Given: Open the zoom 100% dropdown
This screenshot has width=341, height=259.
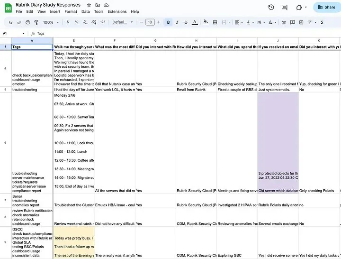Looking at the screenshot, I should coord(51,22).
